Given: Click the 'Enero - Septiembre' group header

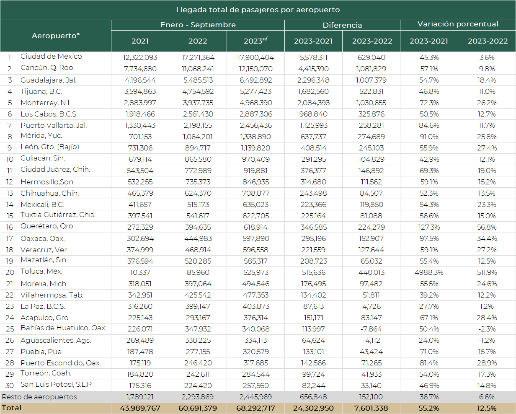Looking at the screenshot, I should (x=198, y=25).
